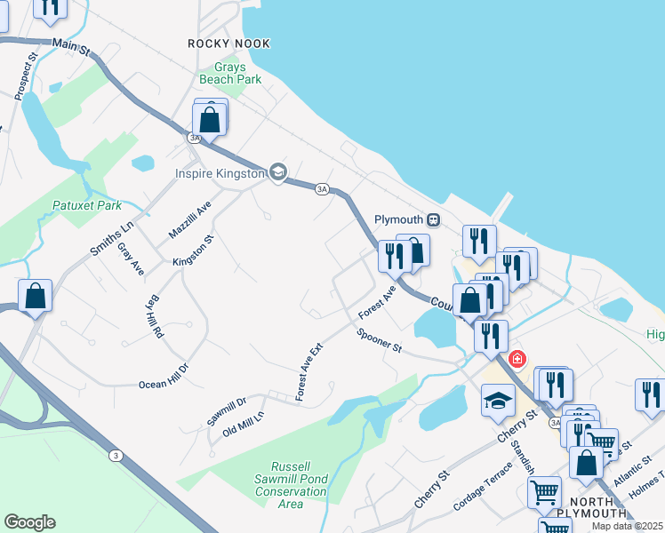665x533 pixels.
Task: Click the Map data ©2025 attribution
Action: [628, 526]
